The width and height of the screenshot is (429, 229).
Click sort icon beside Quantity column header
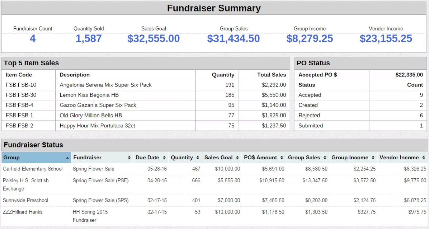pyautogui.click(x=198, y=158)
